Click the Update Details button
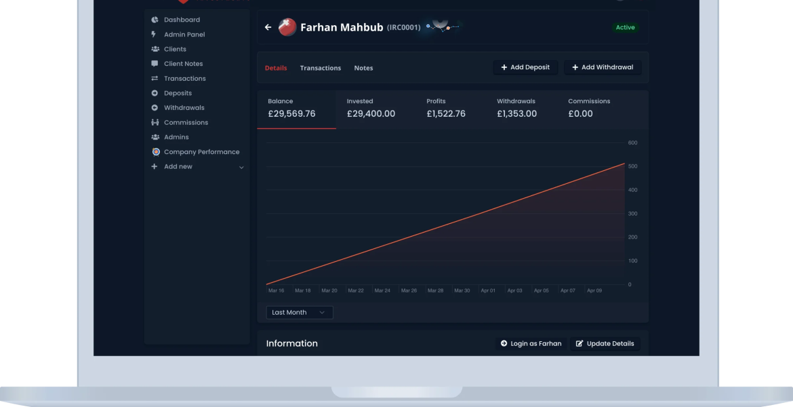This screenshot has width=793, height=407. point(605,344)
